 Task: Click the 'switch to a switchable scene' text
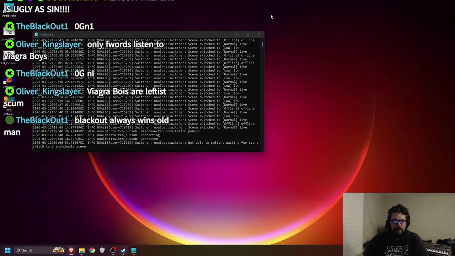[59, 146]
